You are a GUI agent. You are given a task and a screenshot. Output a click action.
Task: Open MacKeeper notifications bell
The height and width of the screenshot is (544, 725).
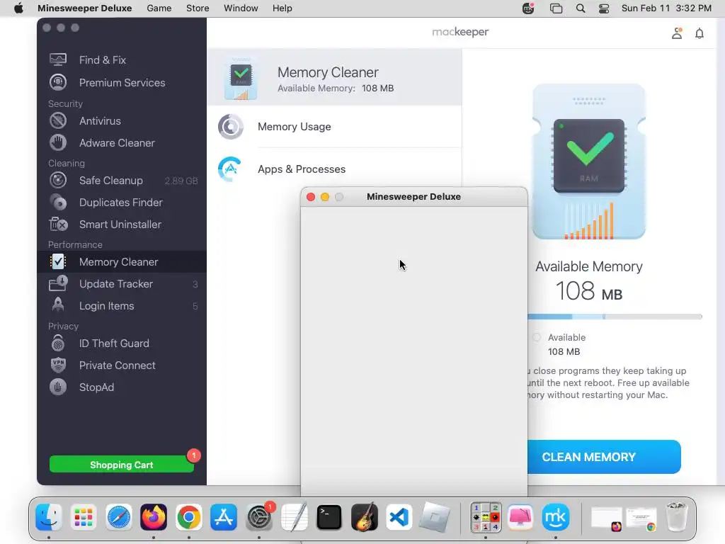click(700, 33)
